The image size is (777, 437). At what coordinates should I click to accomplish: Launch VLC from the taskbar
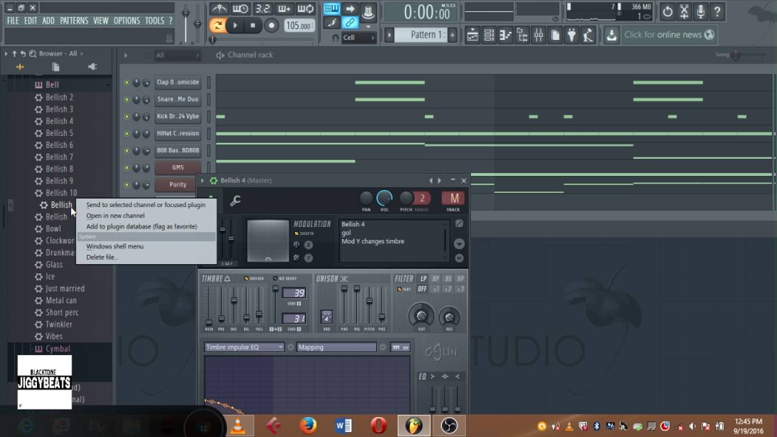point(238,425)
